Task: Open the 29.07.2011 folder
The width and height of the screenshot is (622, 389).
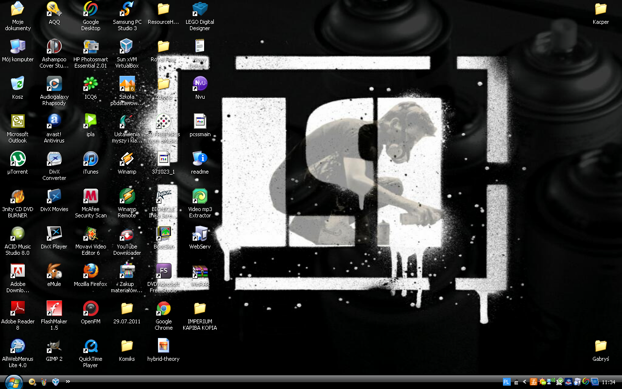Action: (127, 313)
